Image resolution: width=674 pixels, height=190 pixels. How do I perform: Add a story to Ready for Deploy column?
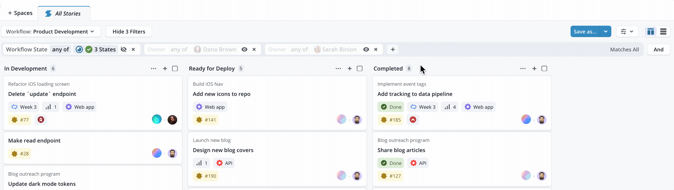350,69
